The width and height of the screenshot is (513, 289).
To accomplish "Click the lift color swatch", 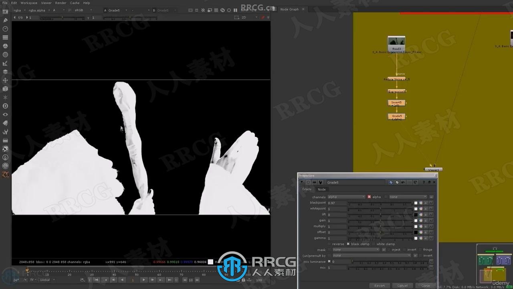I will tap(416, 215).
